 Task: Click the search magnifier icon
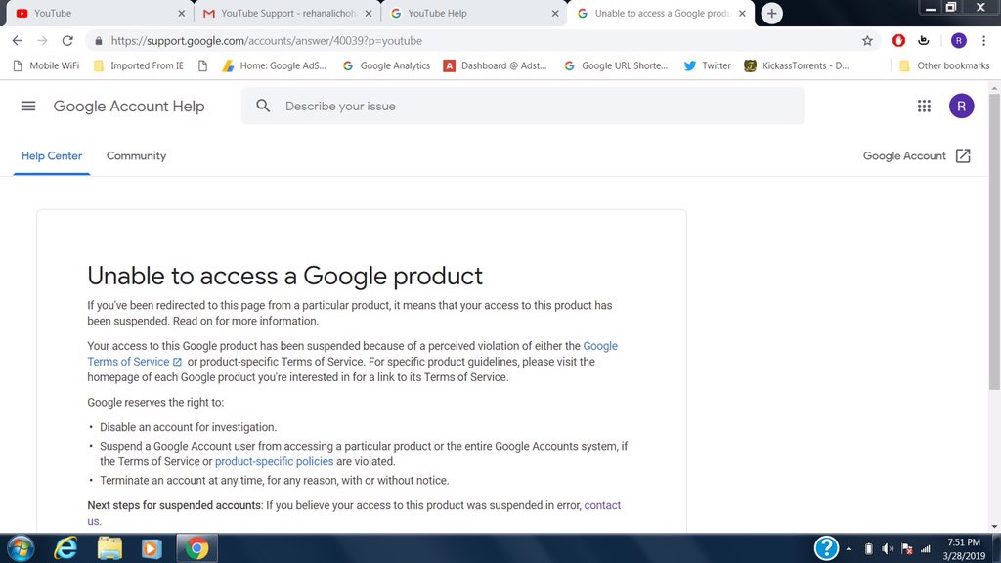click(263, 106)
